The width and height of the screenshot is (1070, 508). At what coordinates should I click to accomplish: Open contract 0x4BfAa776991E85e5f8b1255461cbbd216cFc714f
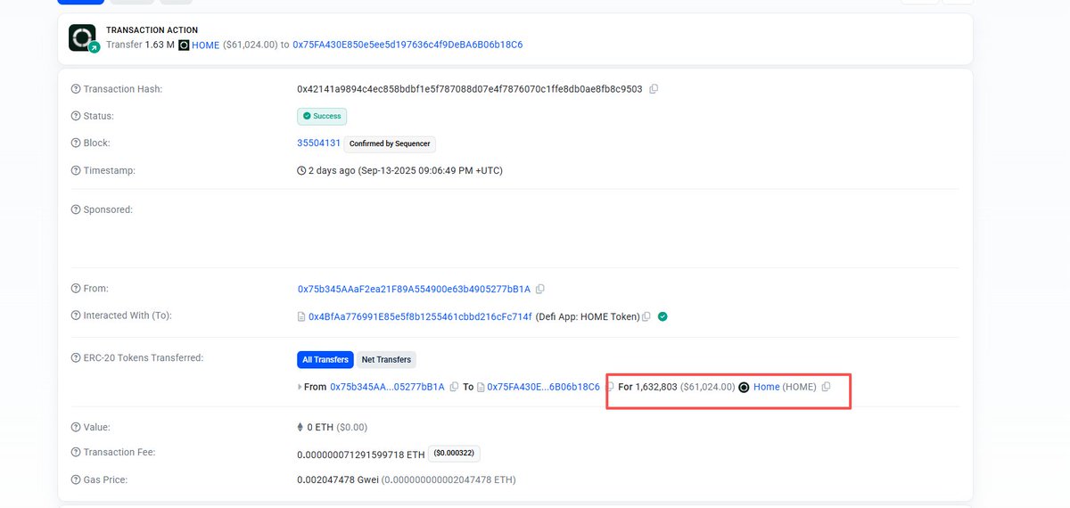pos(420,316)
